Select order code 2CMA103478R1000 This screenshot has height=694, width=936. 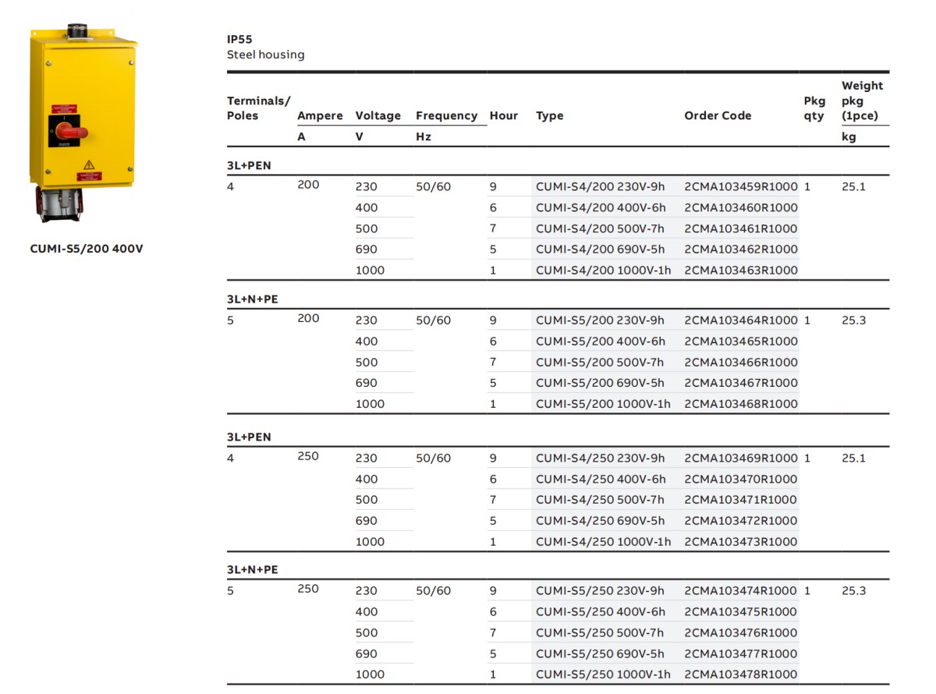(741, 675)
